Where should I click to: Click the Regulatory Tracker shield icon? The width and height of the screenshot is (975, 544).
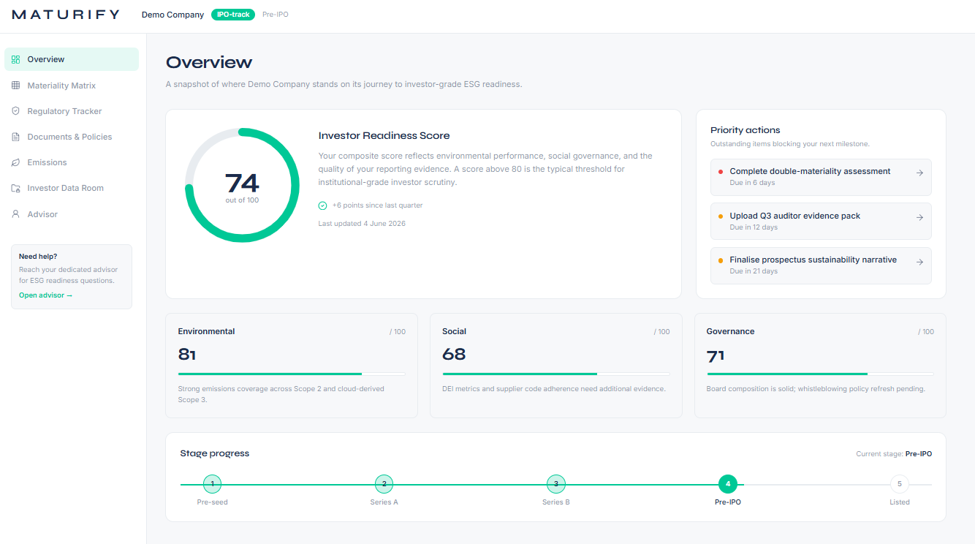click(15, 111)
